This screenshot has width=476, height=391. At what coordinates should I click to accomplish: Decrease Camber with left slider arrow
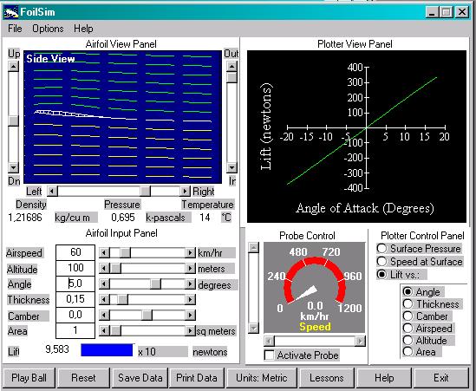point(104,315)
